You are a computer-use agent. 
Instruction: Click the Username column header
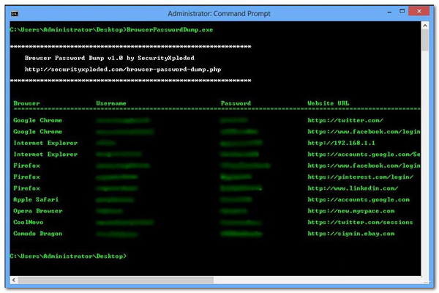tap(111, 103)
